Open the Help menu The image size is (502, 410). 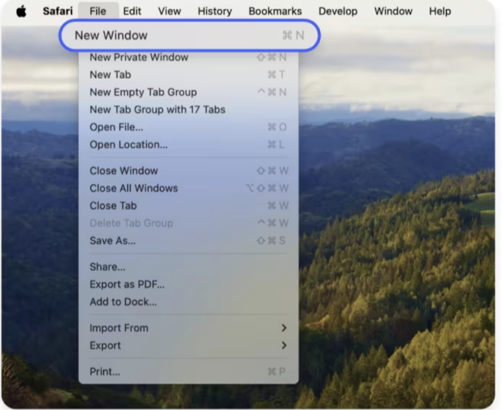coord(440,11)
